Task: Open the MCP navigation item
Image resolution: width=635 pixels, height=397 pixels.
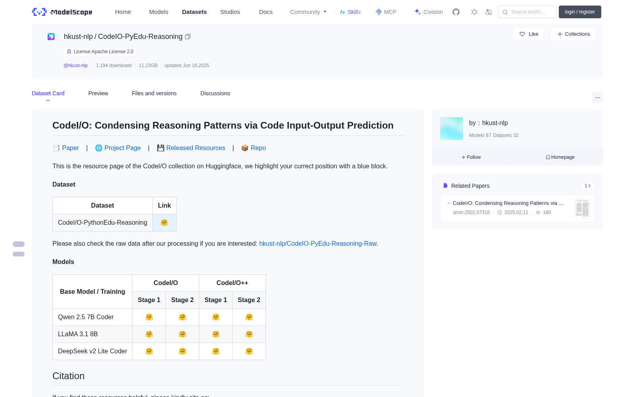Action: (x=386, y=12)
